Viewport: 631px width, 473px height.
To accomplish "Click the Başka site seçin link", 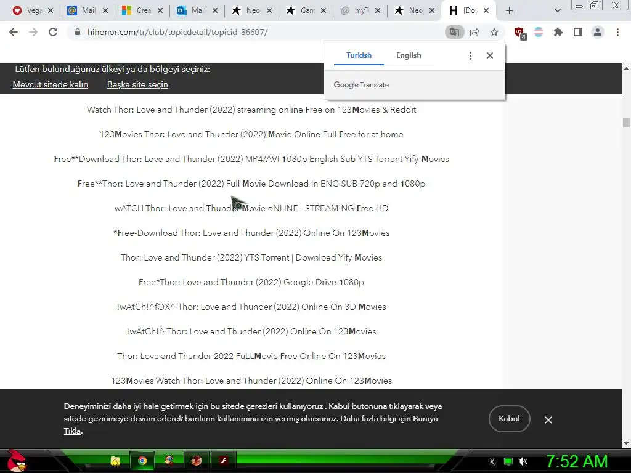I will tap(137, 84).
